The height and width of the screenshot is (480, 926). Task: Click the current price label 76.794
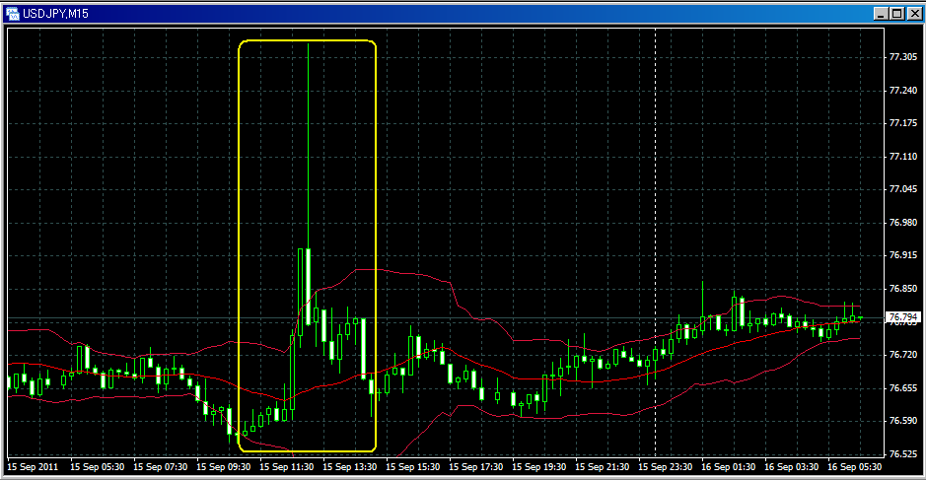click(902, 318)
